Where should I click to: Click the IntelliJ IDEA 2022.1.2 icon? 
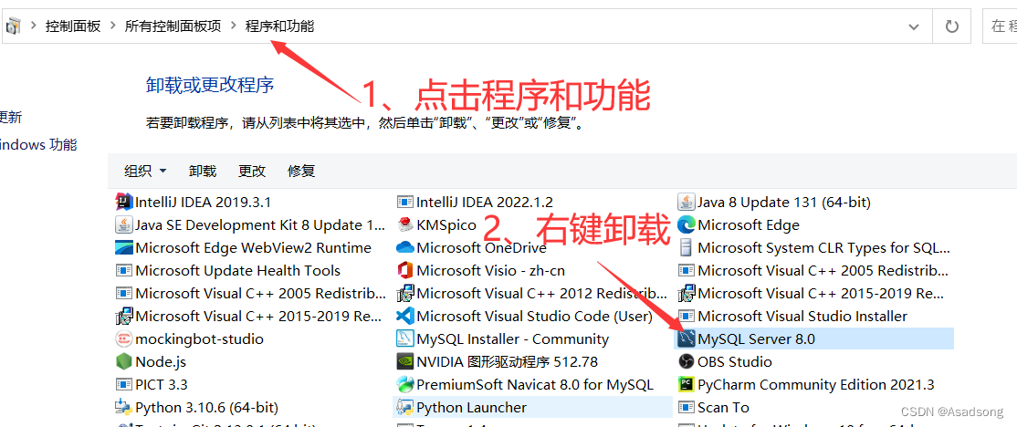(x=405, y=203)
